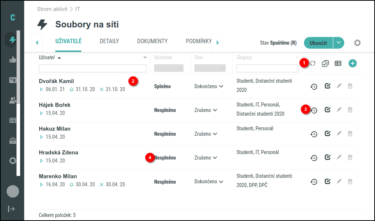
Task: Open the settings gear near Ukončit button
Action: click(358, 43)
